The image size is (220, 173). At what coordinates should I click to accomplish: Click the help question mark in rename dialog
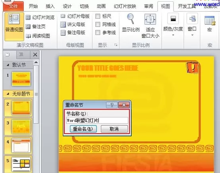[112, 105]
